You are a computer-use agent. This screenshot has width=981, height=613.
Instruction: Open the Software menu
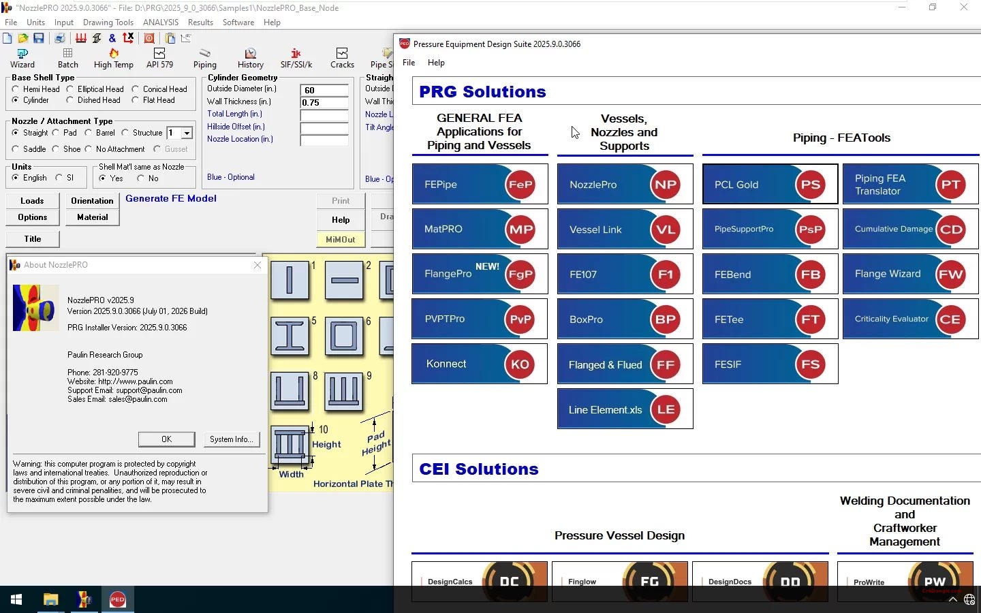click(x=238, y=22)
